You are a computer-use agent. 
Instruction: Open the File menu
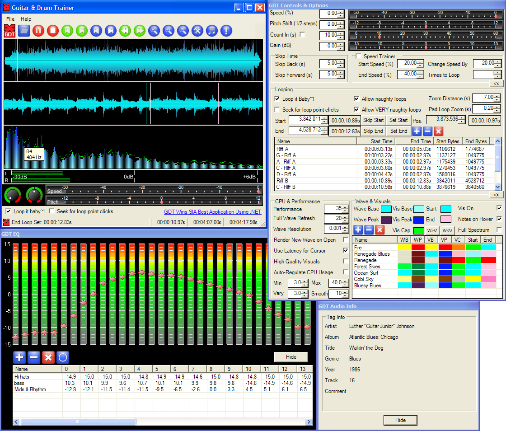tap(10, 19)
